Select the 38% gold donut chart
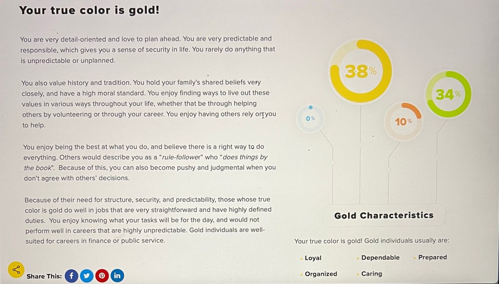Image resolution: width=499 pixels, height=284 pixels. (361, 71)
